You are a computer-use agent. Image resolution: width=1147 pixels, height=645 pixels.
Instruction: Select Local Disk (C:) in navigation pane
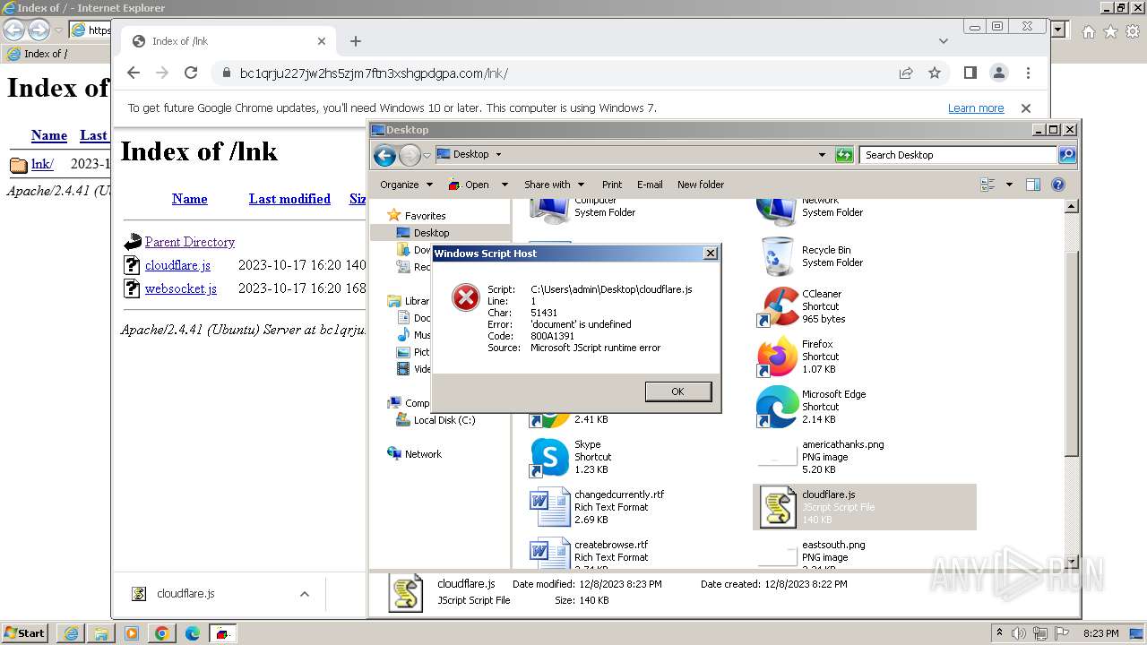pyautogui.click(x=444, y=420)
